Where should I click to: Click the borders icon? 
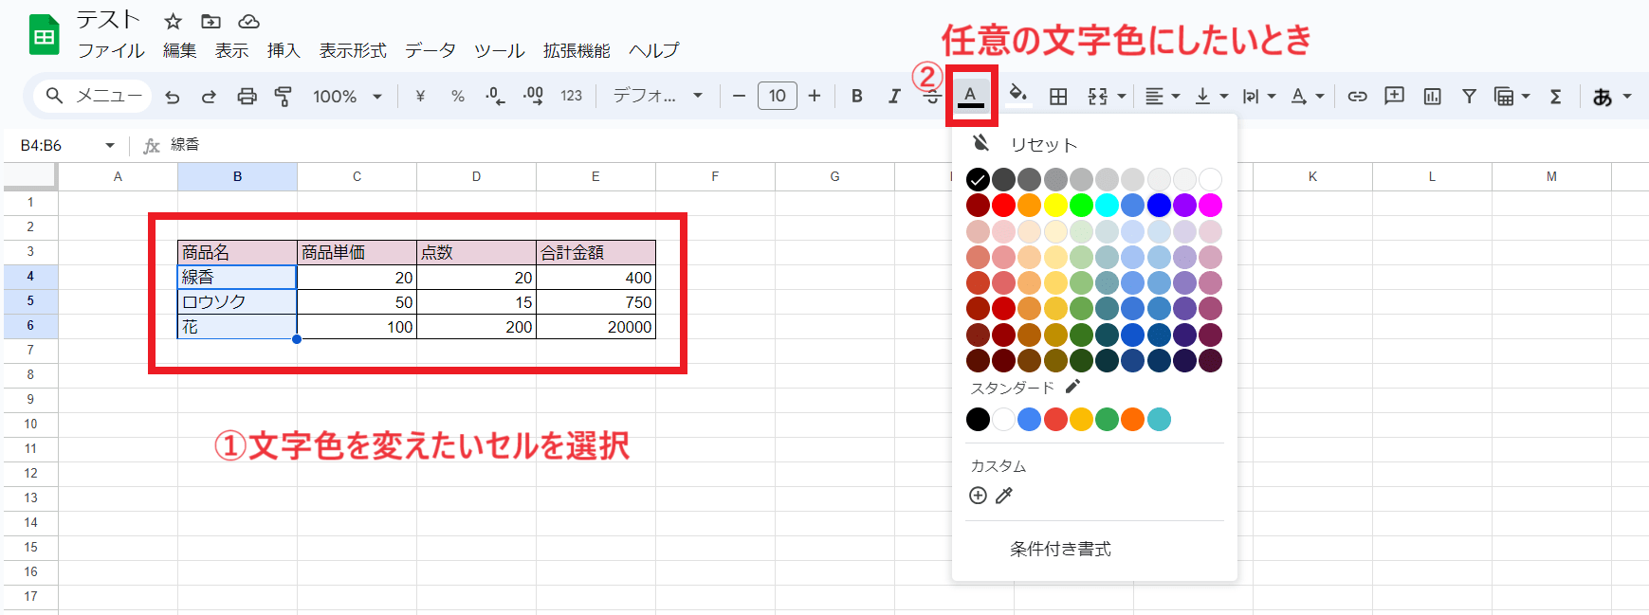1058,97
